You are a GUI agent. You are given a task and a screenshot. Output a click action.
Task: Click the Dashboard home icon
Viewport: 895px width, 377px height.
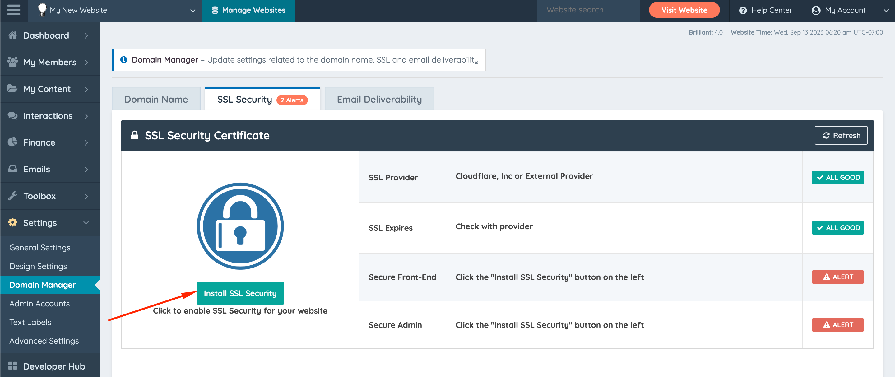point(12,35)
